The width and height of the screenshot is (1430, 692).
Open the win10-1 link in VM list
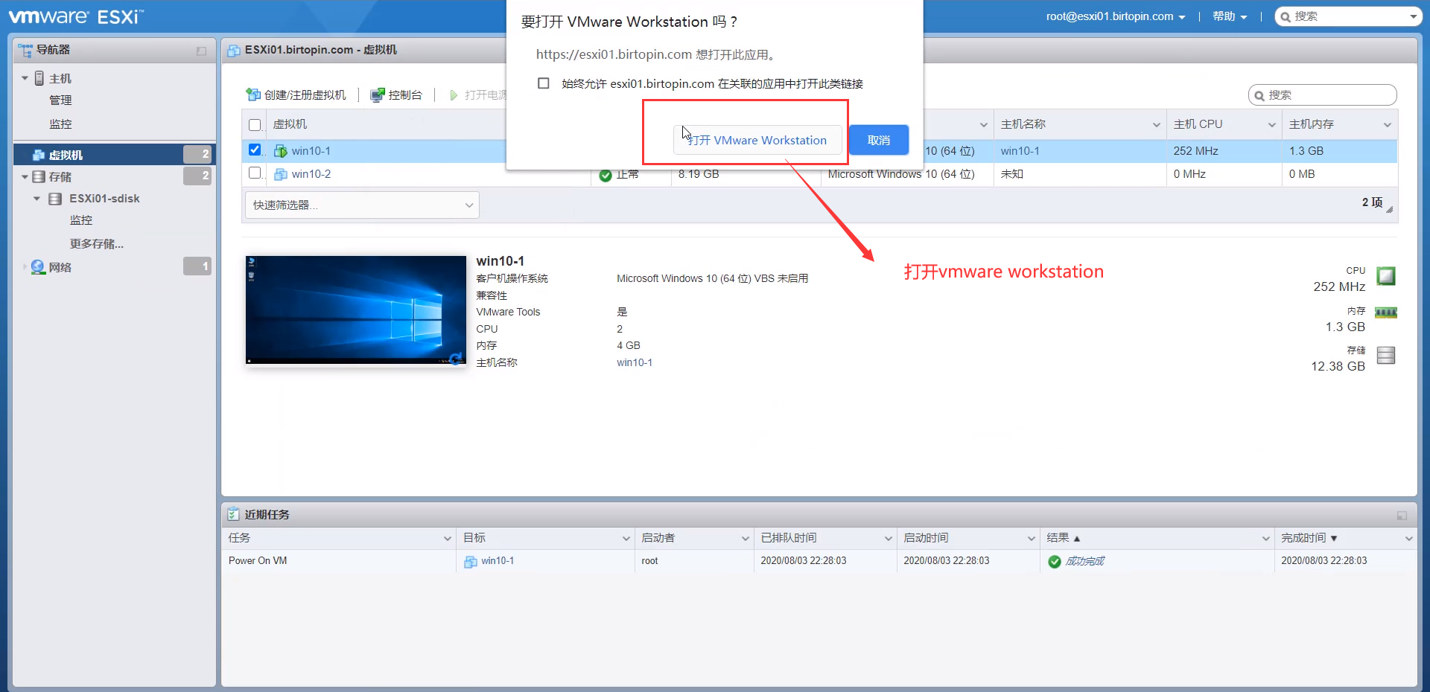pyautogui.click(x=311, y=151)
